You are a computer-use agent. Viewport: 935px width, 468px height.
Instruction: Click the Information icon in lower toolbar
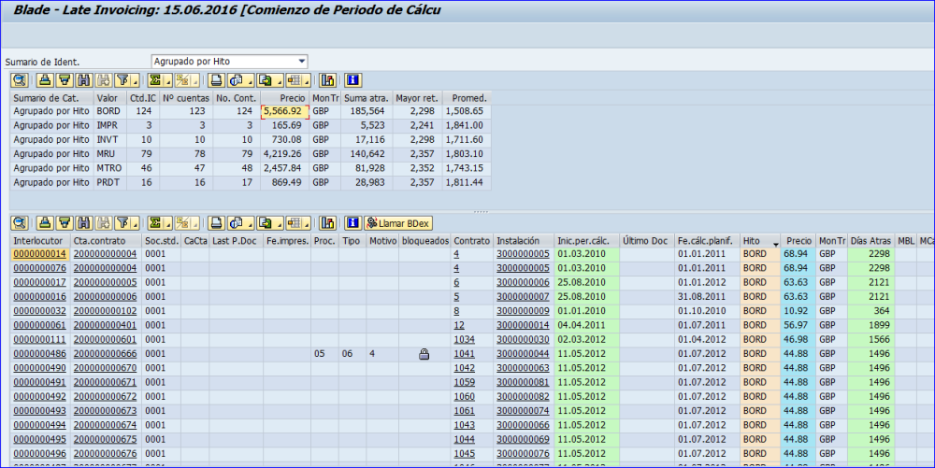[x=353, y=223]
